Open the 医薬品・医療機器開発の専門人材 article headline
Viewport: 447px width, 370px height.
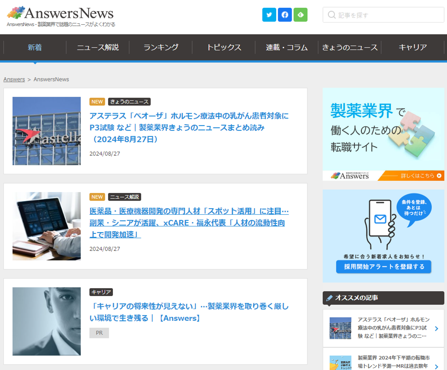(189, 223)
